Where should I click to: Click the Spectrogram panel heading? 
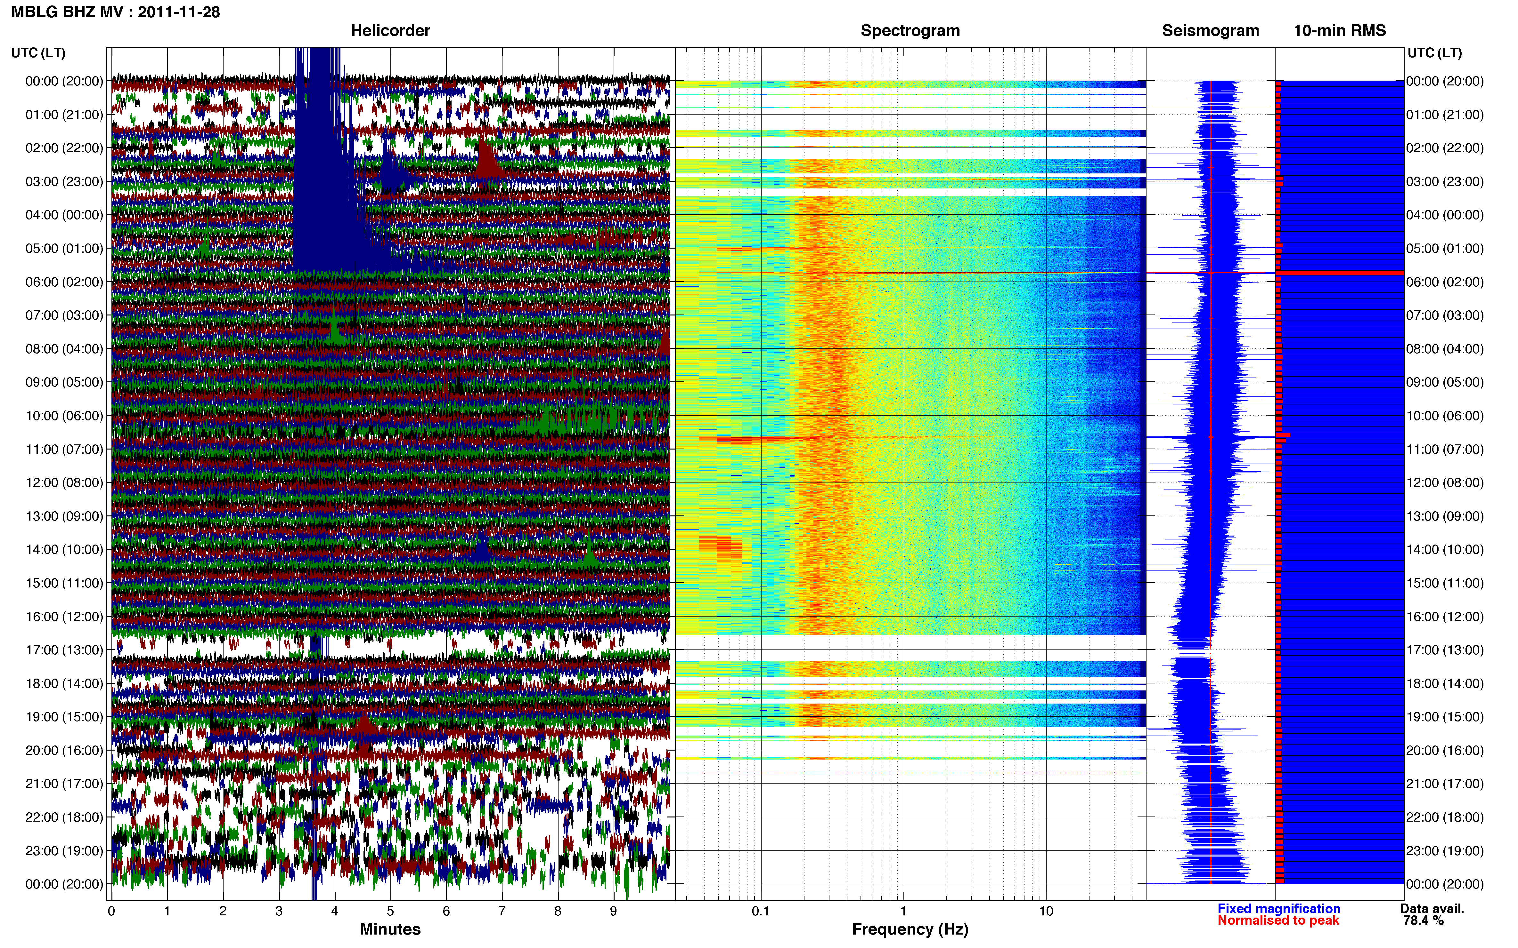coord(910,30)
